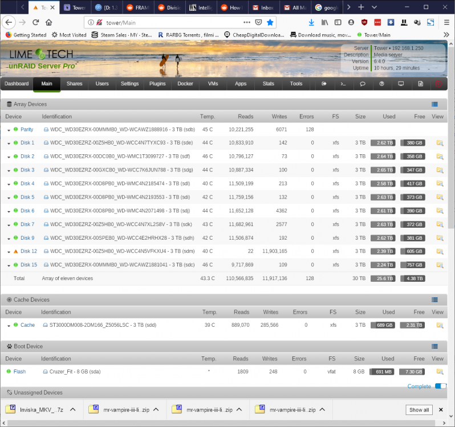Open the VMs tab
Screen dimensions: 455x427
(x=213, y=84)
